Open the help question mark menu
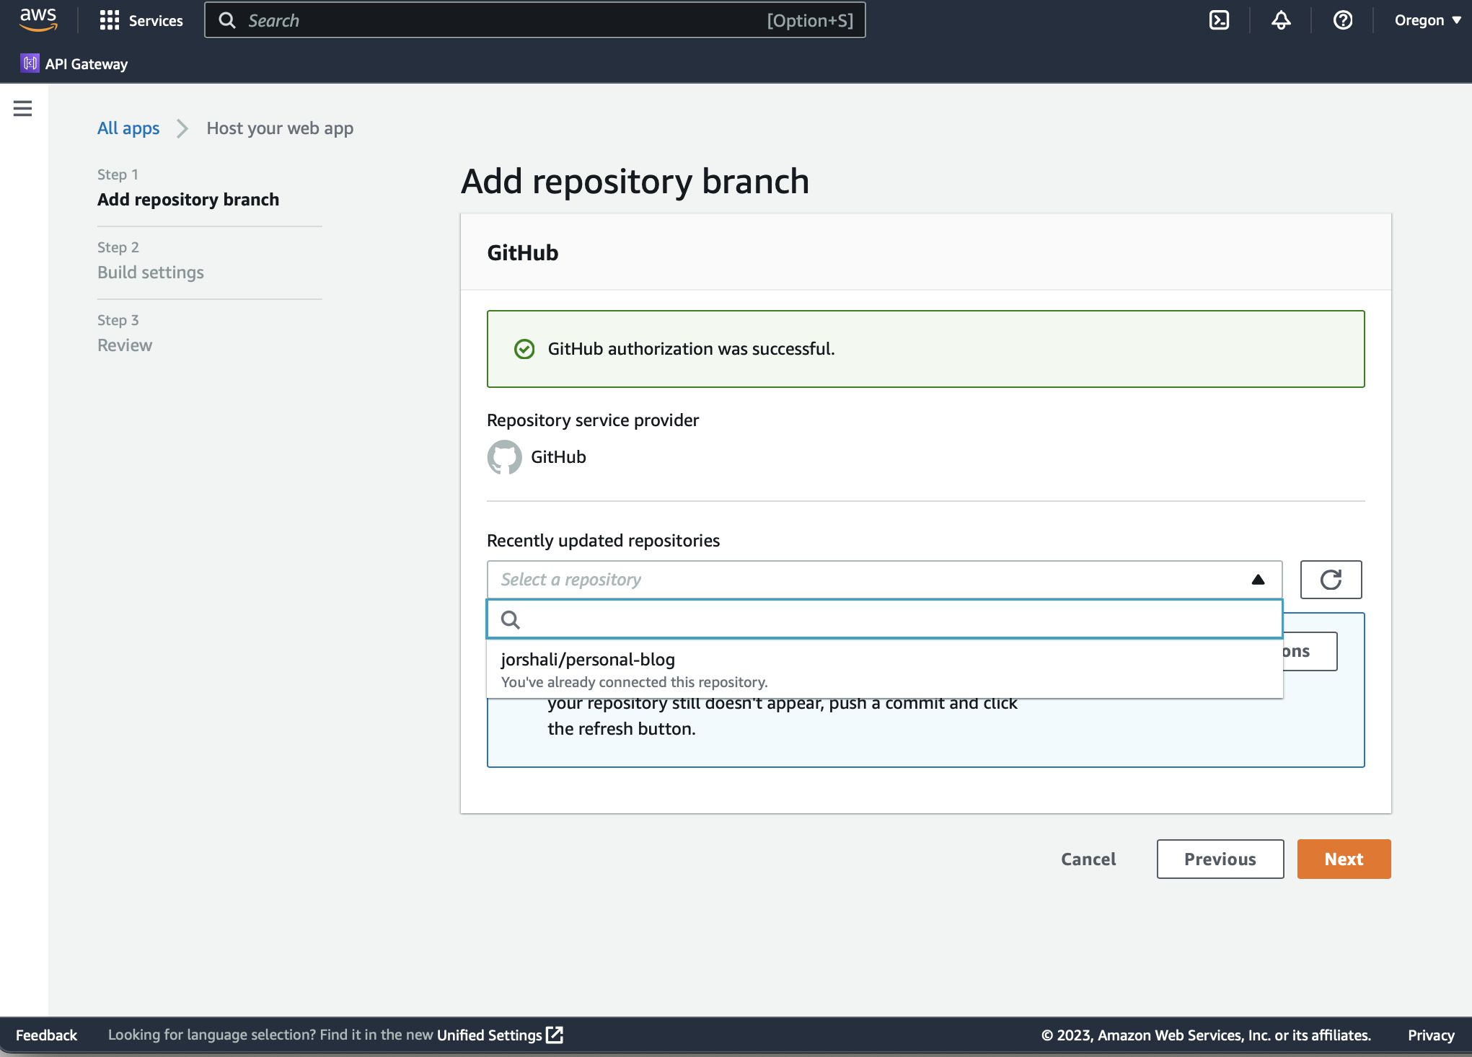 click(x=1343, y=20)
